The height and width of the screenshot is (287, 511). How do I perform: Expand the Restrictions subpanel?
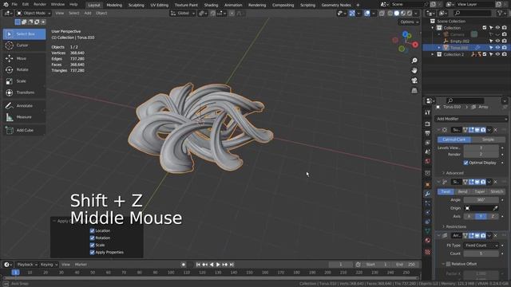tap(454, 226)
